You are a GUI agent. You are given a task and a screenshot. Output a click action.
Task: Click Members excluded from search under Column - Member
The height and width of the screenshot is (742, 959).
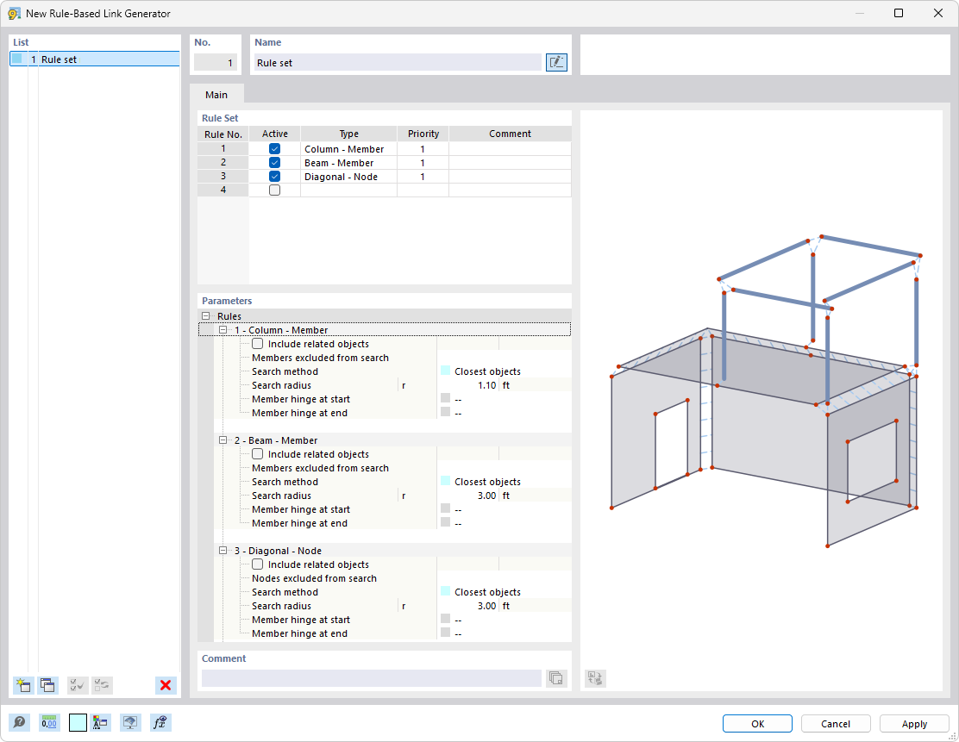pos(320,358)
